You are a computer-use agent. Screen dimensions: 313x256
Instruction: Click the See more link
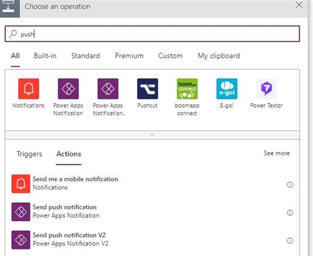click(277, 153)
